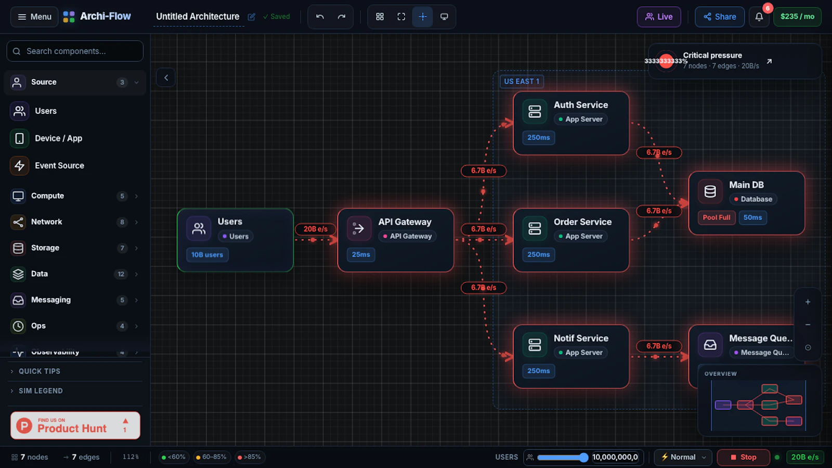The height and width of the screenshot is (468, 832).
Task: Click the Archi-Flow logo
Action: tap(97, 17)
